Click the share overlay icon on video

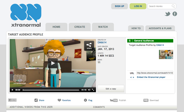click(x=89, y=46)
